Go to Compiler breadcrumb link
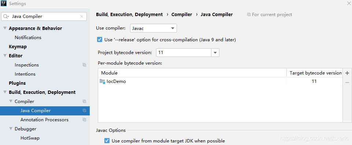This screenshot has height=145, width=352. click(x=182, y=15)
